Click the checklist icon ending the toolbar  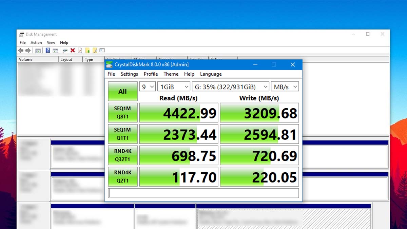(x=102, y=51)
